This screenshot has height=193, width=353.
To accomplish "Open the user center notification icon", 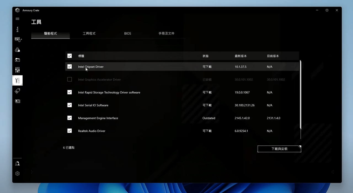I will click(x=17, y=164).
